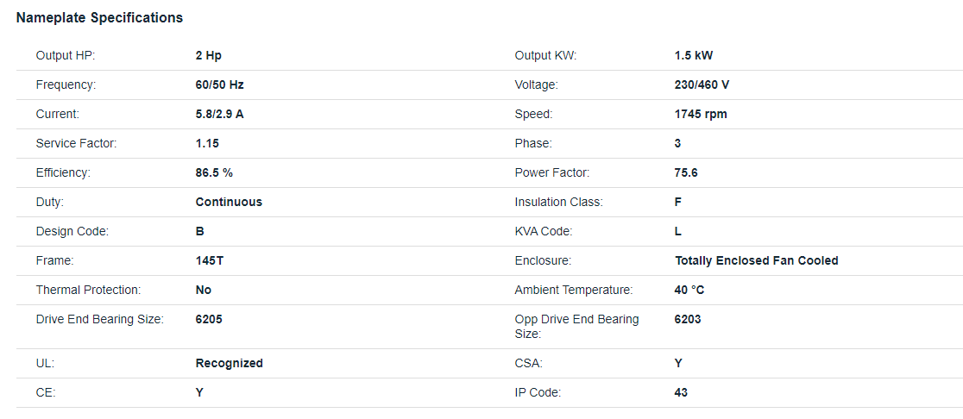963x419 pixels.
Task: Click the Ambient Temperature value 40 °C
Action: coord(689,290)
